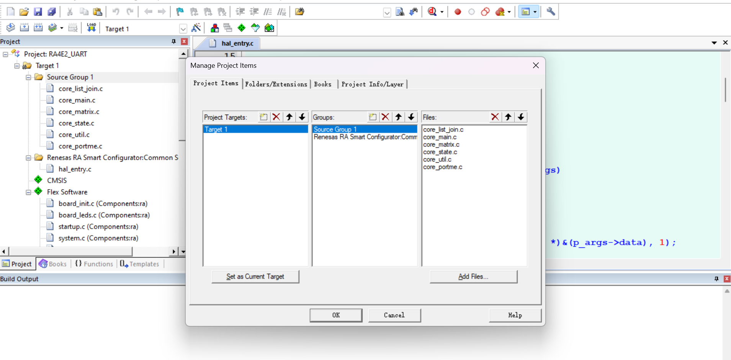The image size is (731, 360).
Task: Open Help for the dialog
Action: [515, 315]
